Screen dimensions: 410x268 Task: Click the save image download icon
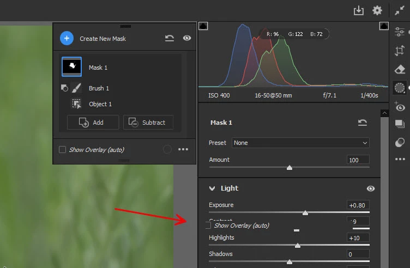click(359, 11)
